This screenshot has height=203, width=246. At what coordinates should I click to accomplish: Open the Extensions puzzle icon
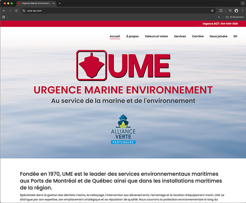[221, 11]
